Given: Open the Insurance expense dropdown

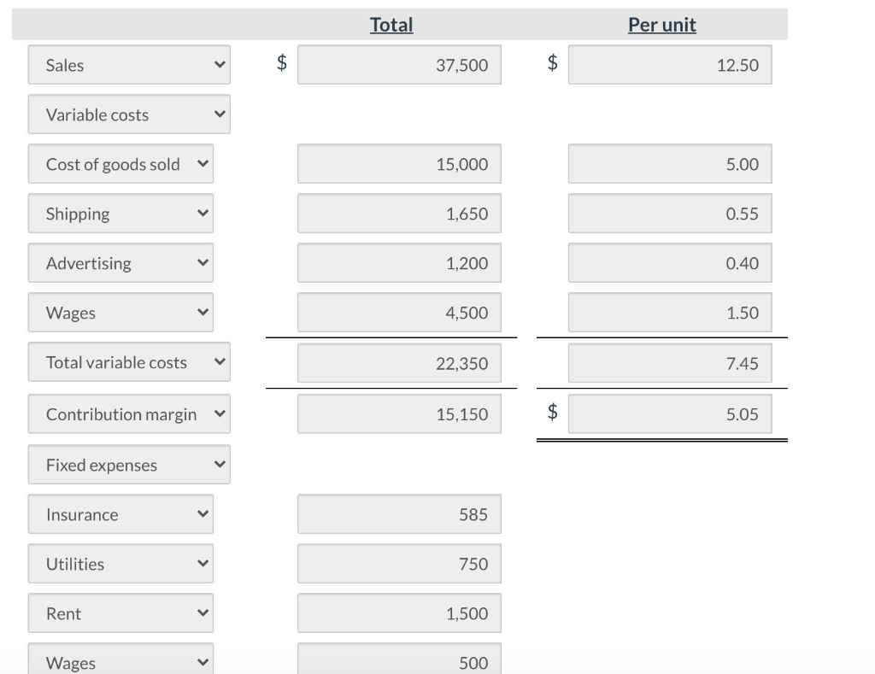Looking at the screenshot, I should (x=120, y=513).
